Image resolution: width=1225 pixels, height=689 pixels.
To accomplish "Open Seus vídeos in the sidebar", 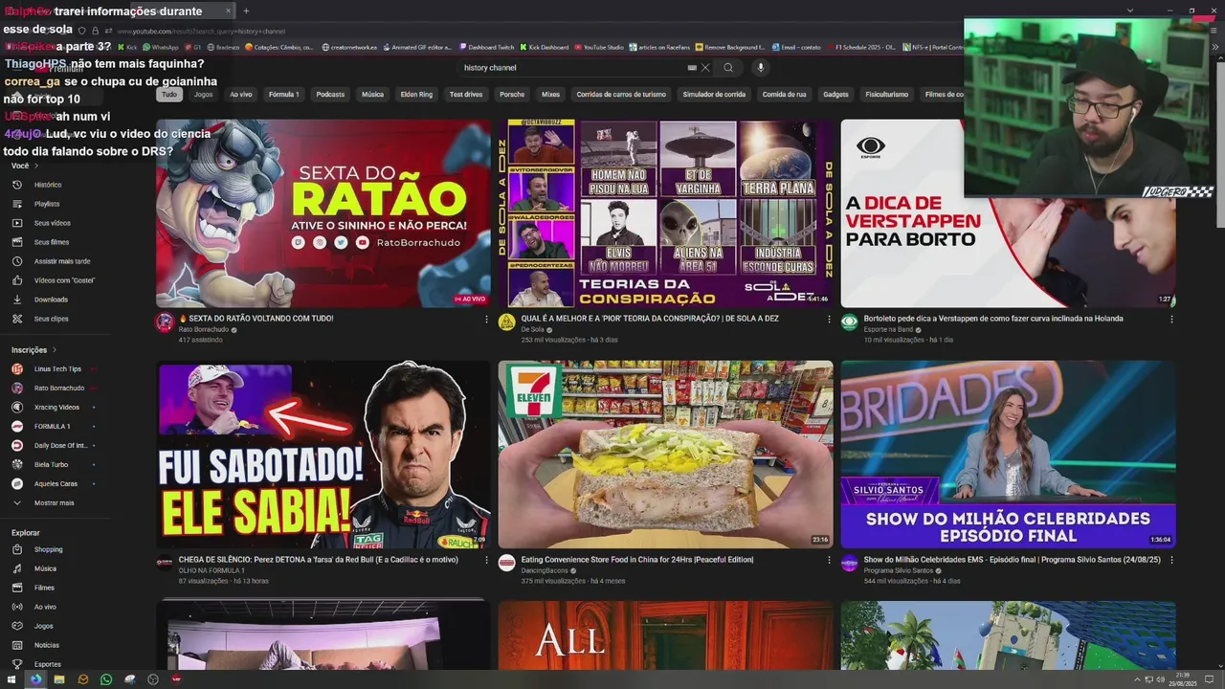I will click(x=52, y=223).
